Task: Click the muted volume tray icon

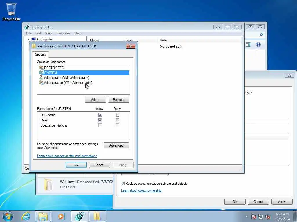Action: 268,217
